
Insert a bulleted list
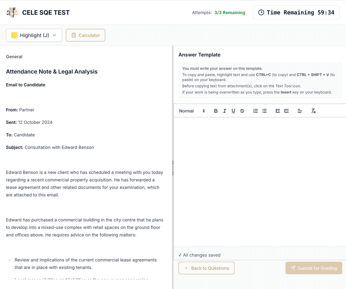point(264,111)
